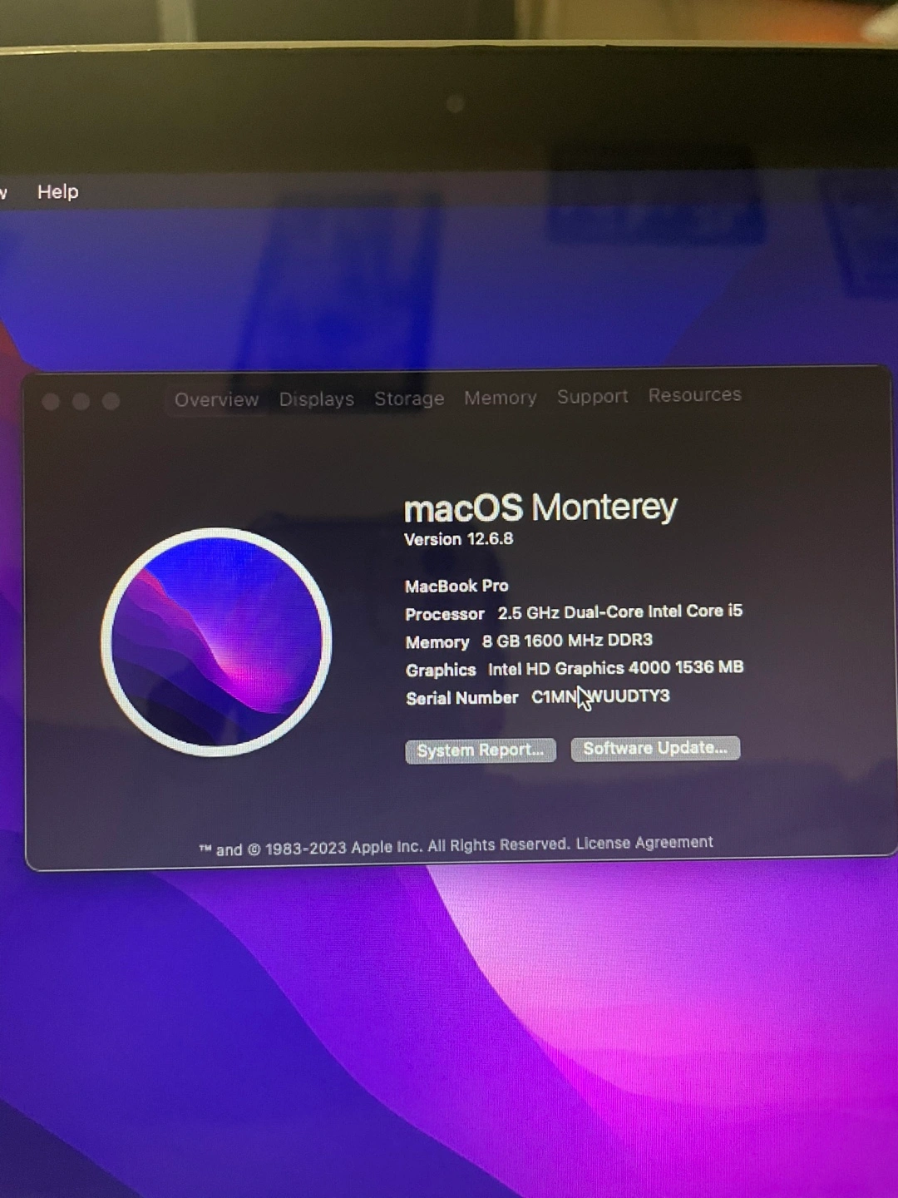Click the Apple copyright notice text
Image resolution: width=898 pixels, height=1198 pixels.
tap(385, 847)
